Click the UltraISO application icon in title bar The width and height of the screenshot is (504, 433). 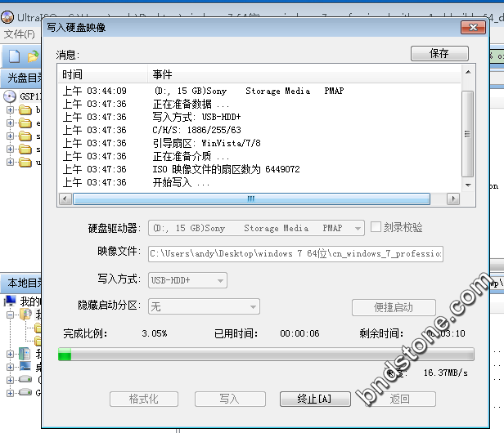pos(7,17)
